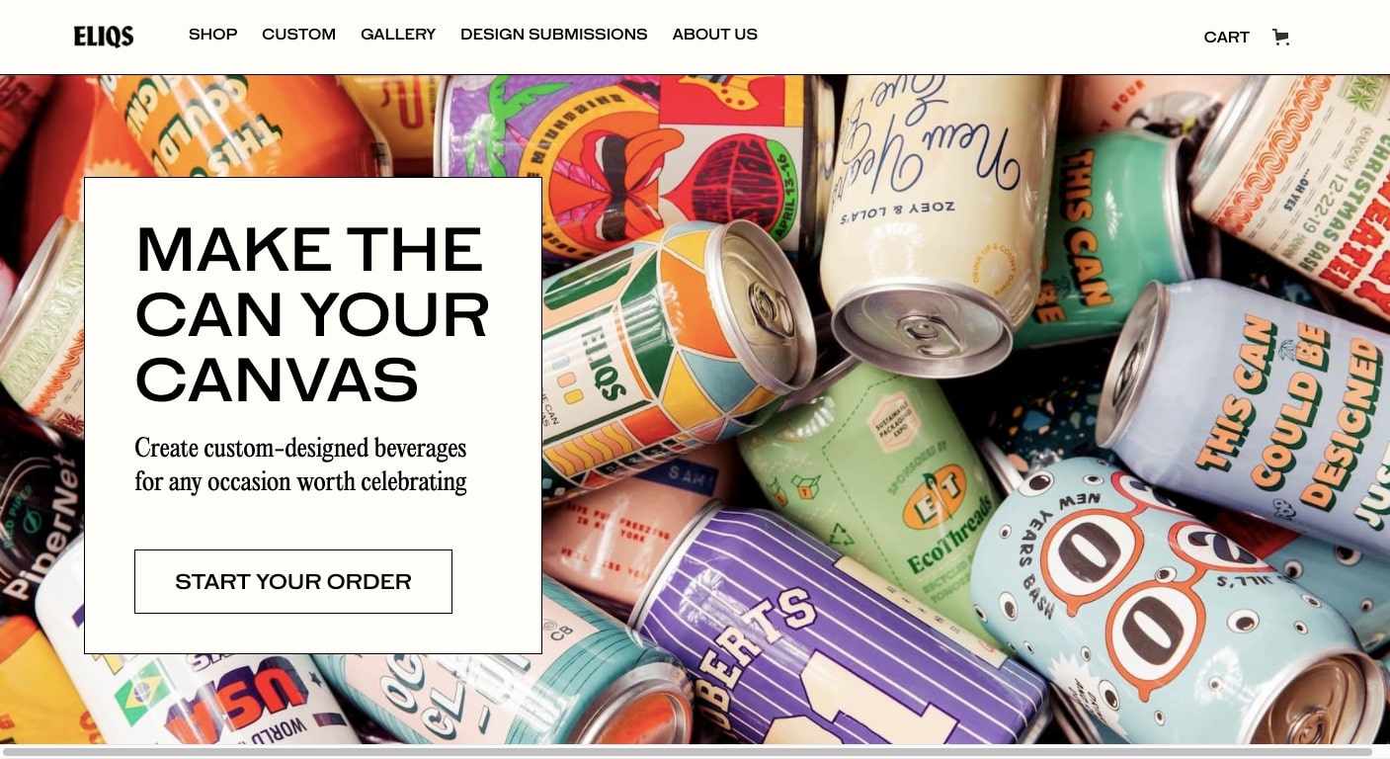Open the SHOP menu item
The height and width of the screenshot is (759, 1390).
(213, 35)
